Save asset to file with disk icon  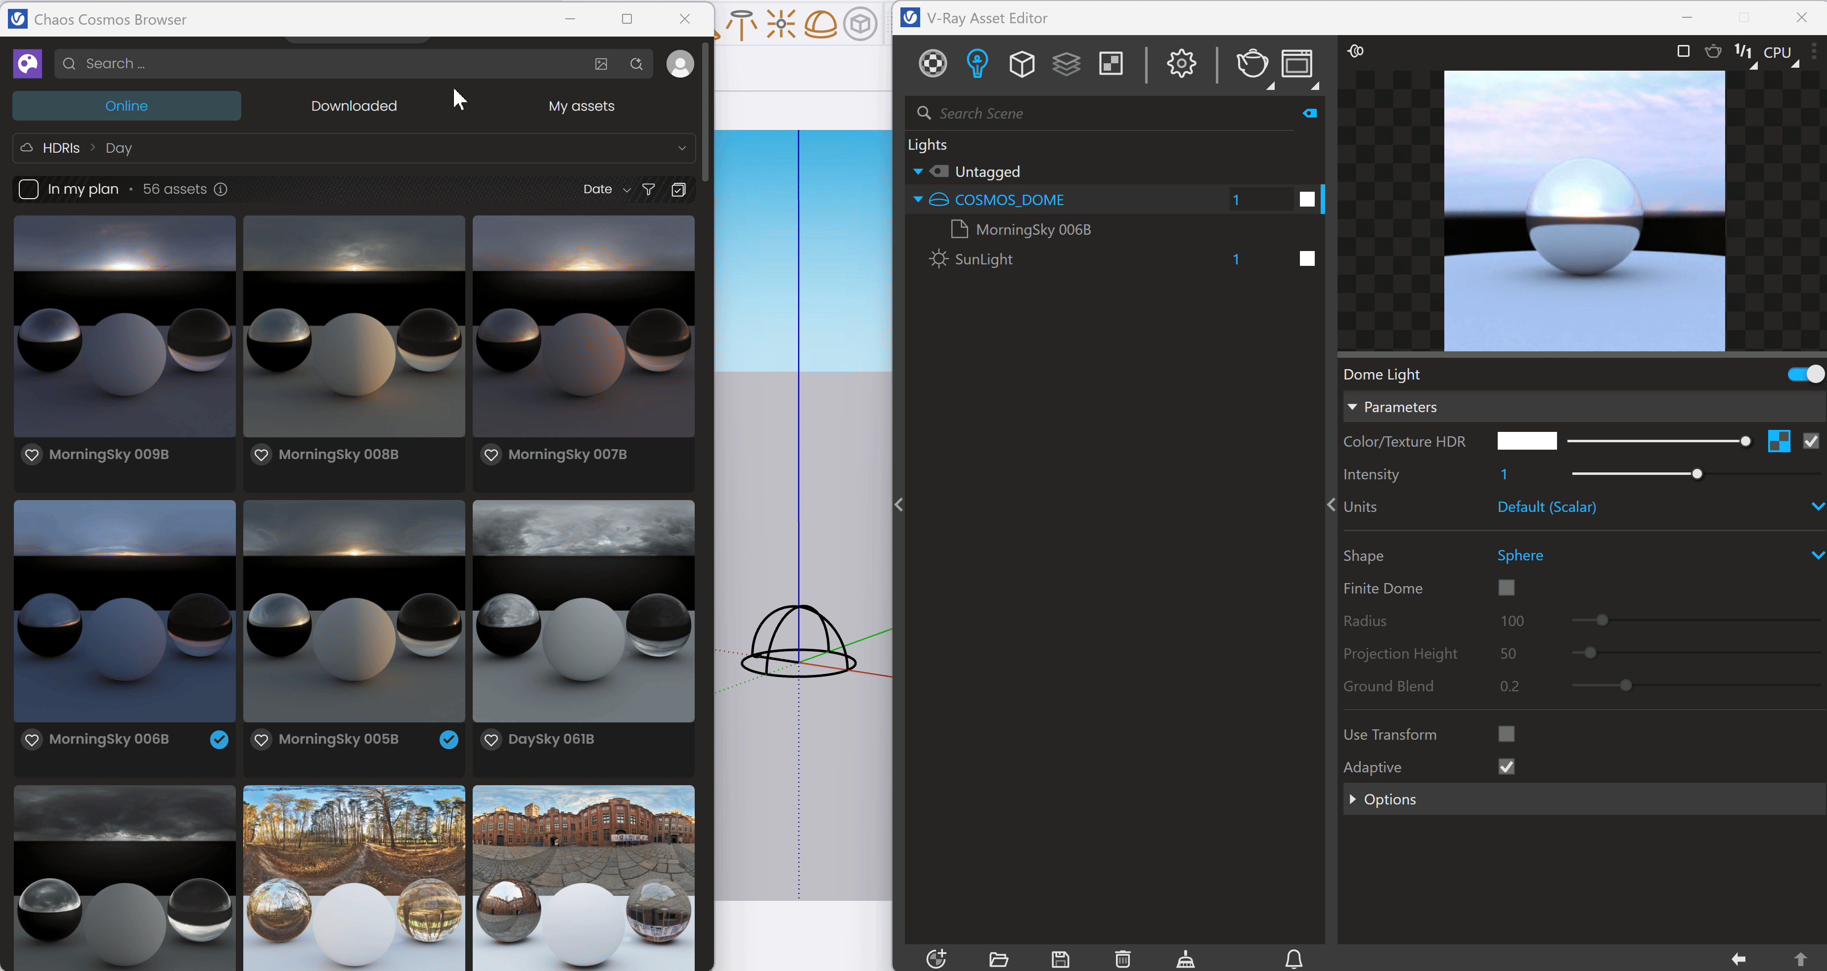click(1060, 959)
